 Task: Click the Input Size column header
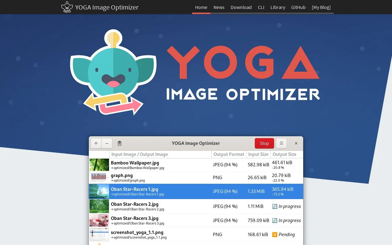(x=258, y=154)
